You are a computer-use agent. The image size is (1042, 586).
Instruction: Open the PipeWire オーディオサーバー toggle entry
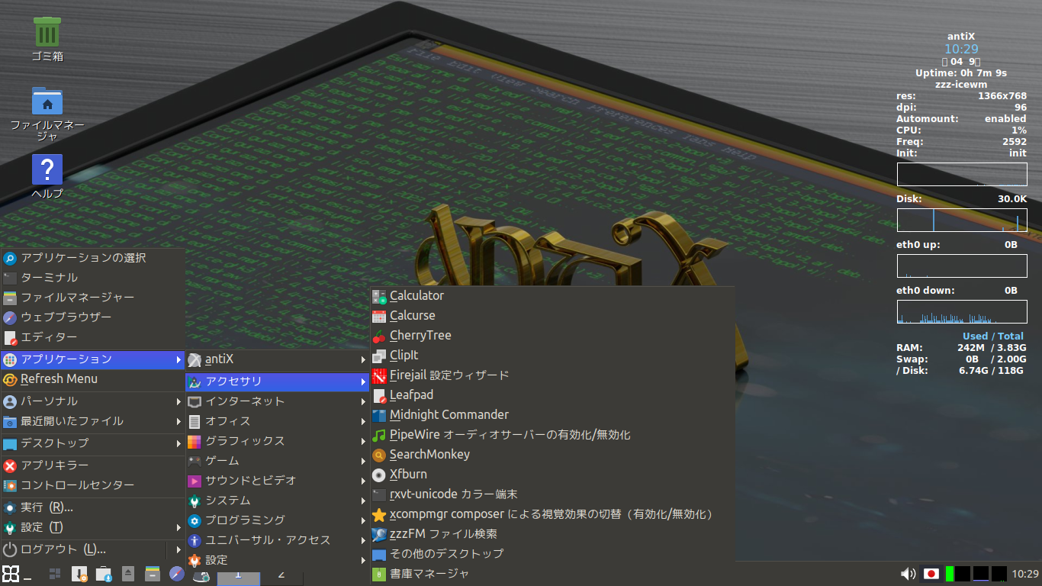[x=552, y=435]
